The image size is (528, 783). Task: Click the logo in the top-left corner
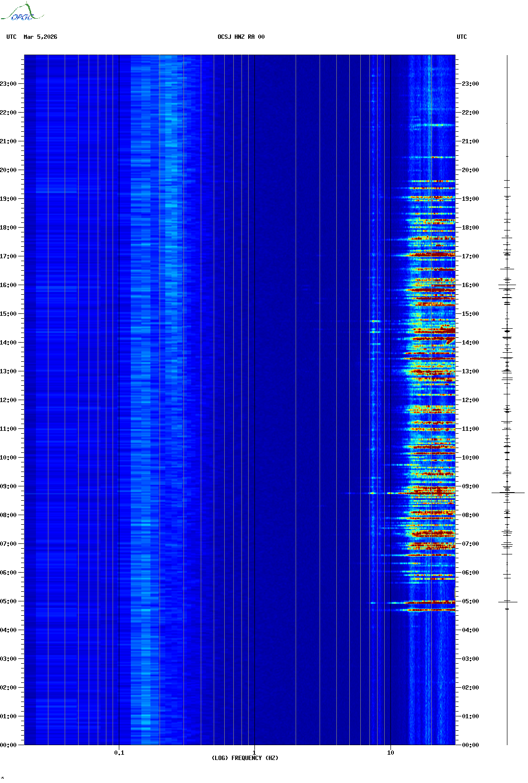coord(22,12)
